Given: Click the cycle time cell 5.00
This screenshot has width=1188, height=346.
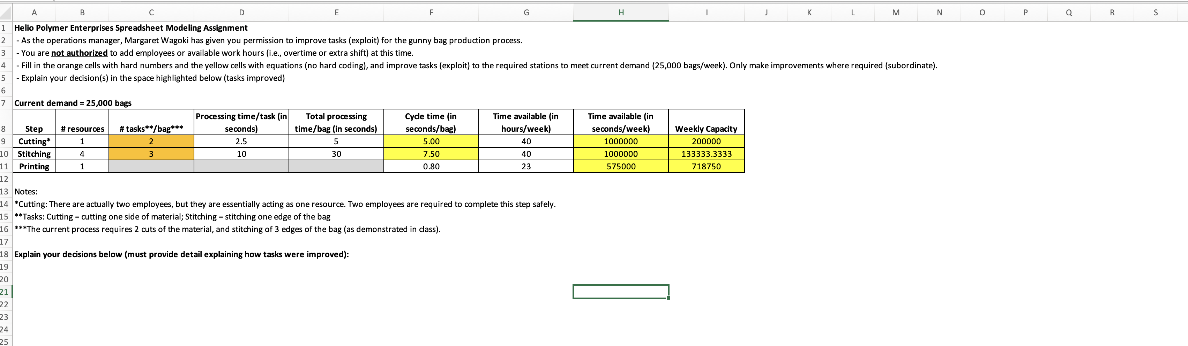Looking at the screenshot, I should click(x=431, y=141).
